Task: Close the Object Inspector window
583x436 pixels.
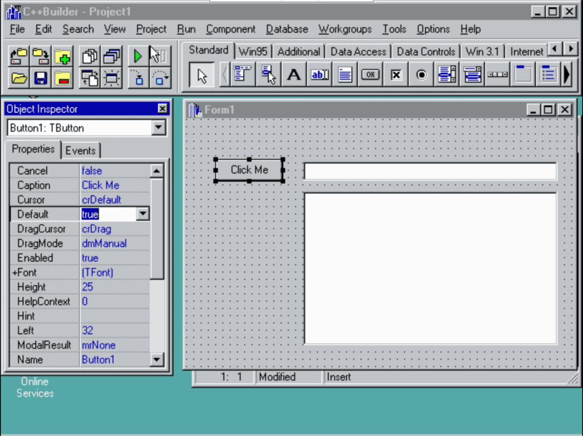Action: point(162,109)
